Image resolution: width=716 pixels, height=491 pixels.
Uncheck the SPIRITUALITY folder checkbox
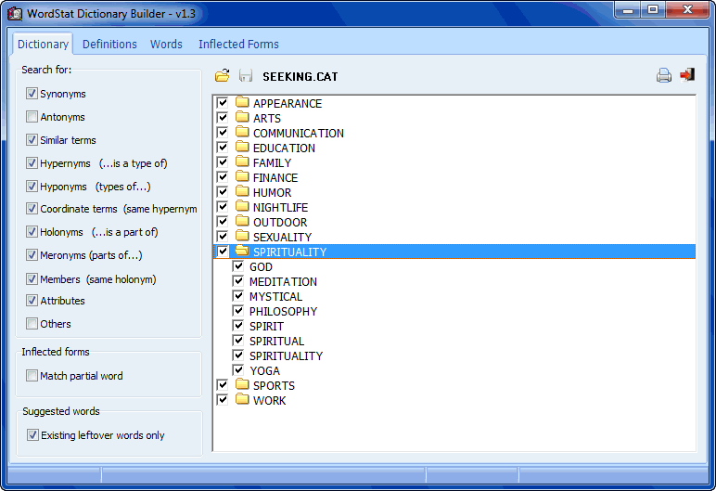click(223, 251)
